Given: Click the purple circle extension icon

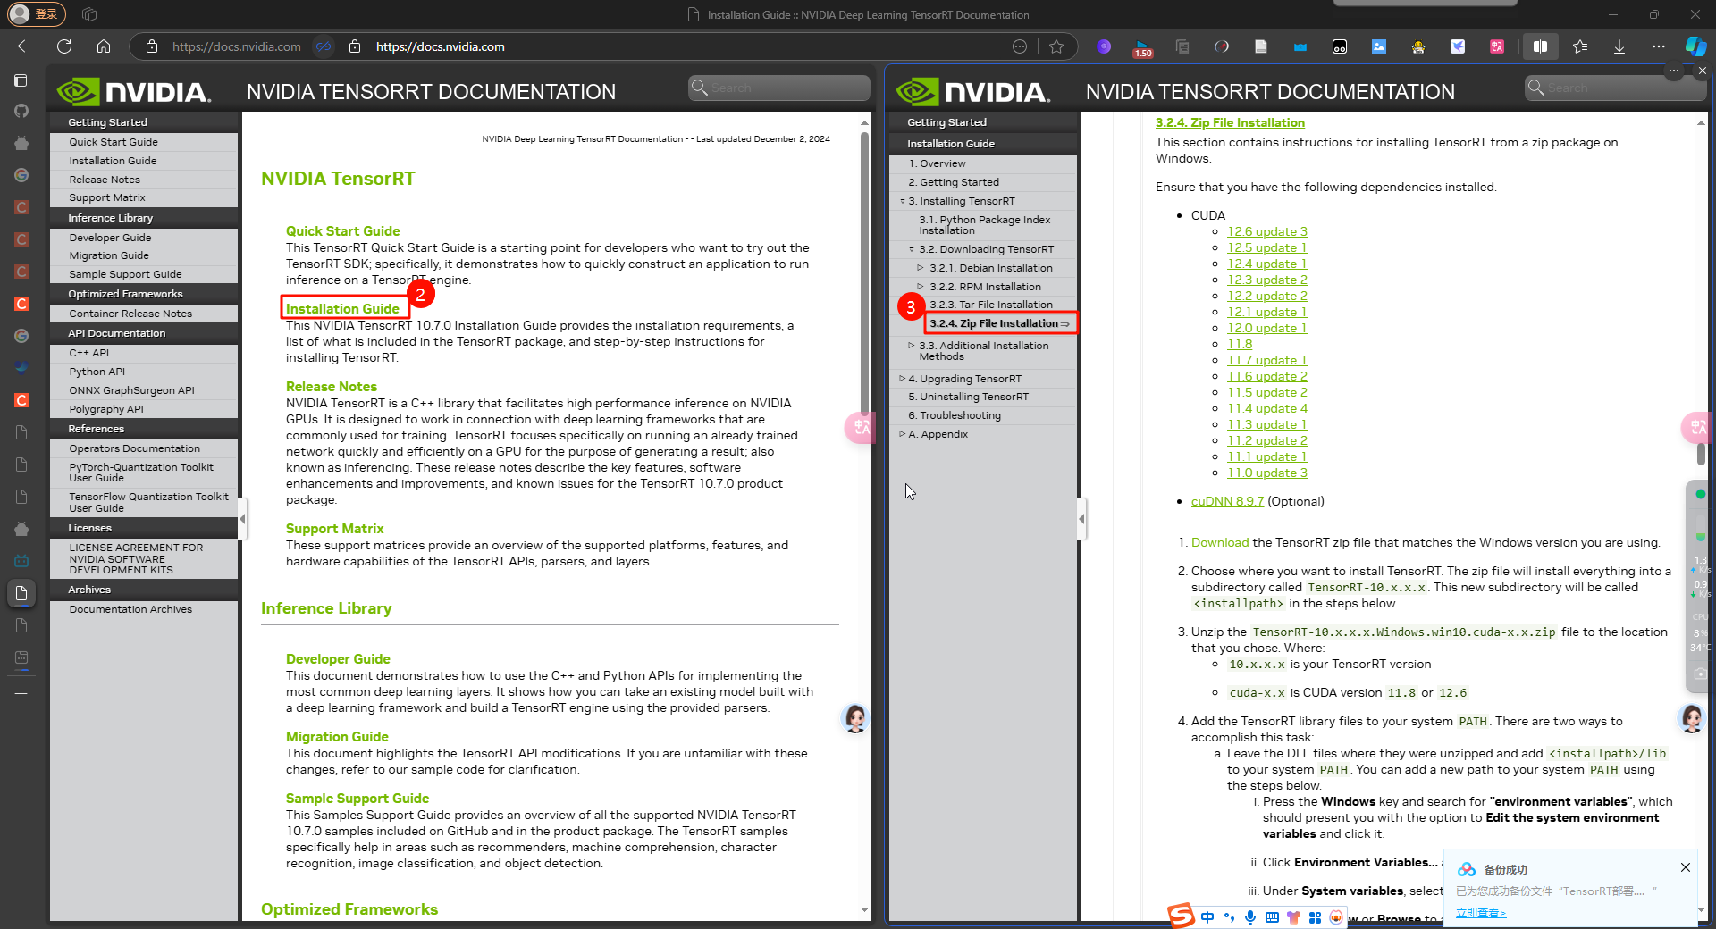Looking at the screenshot, I should click(1104, 46).
